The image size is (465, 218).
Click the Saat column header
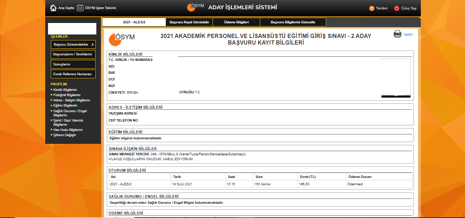point(231,177)
